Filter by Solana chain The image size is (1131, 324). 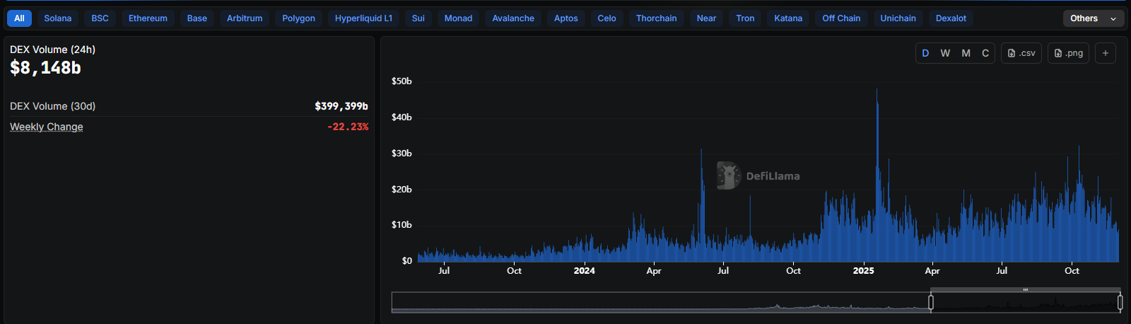pos(58,18)
